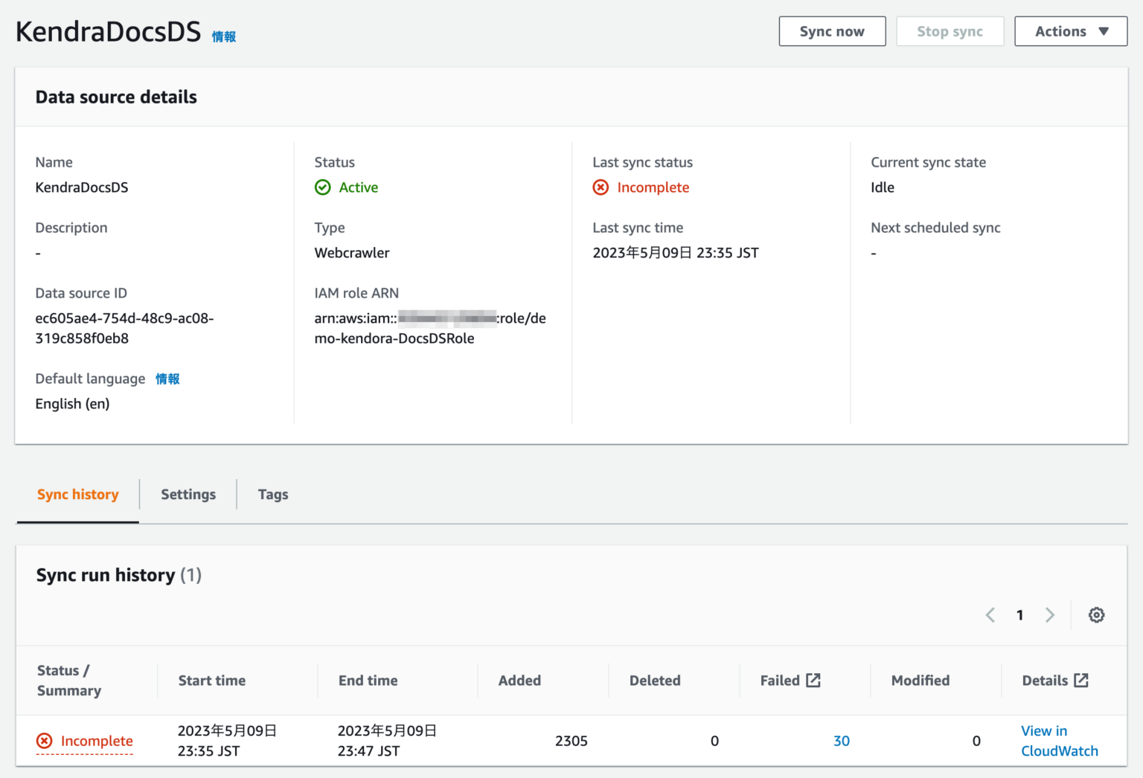Open View in CloudWatch link
This screenshot has width=1143, height=778.
click(x=1058, y=740)
